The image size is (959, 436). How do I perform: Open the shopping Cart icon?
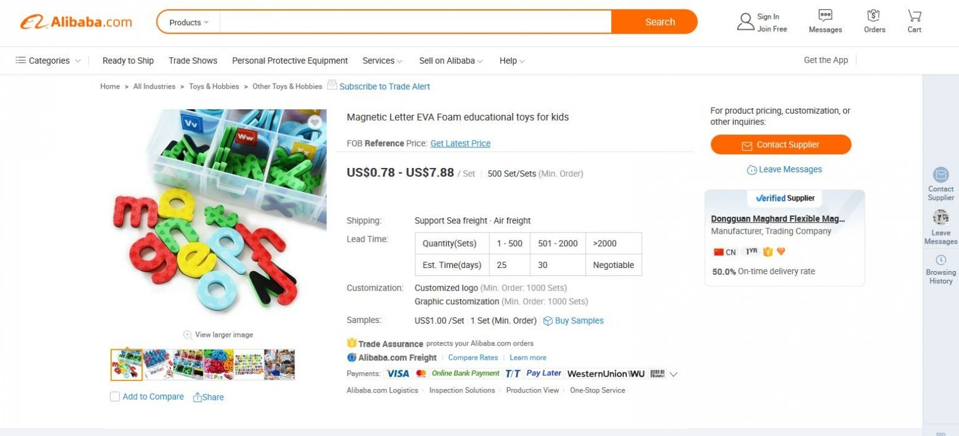915,16
